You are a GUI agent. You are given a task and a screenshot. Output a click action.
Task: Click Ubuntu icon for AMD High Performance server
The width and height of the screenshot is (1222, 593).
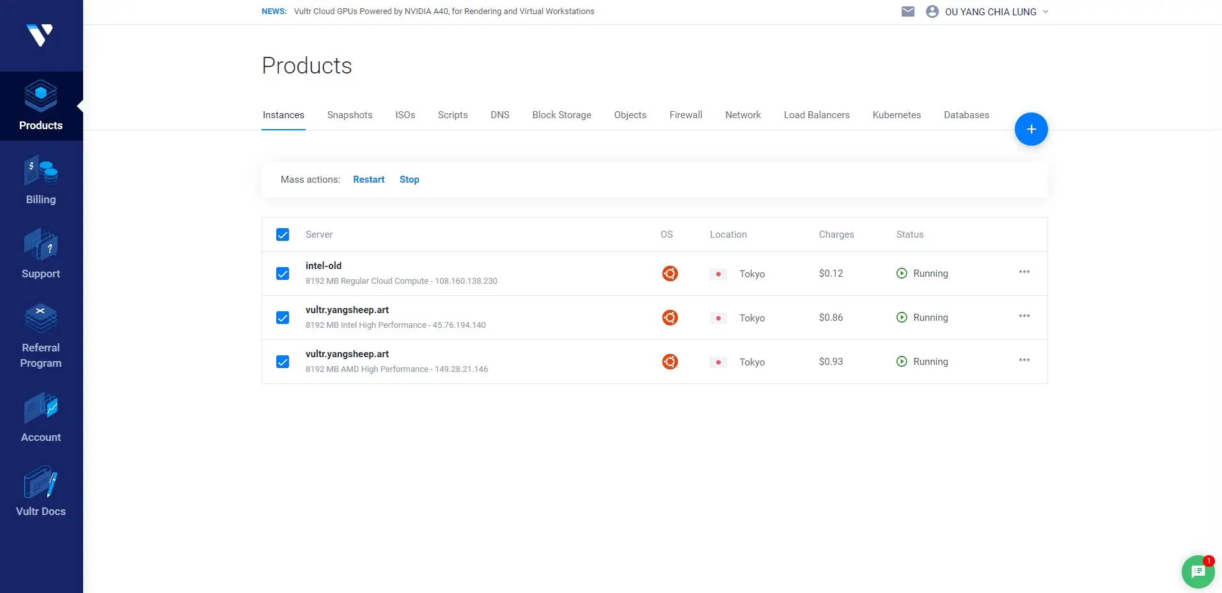click(670, 362)
